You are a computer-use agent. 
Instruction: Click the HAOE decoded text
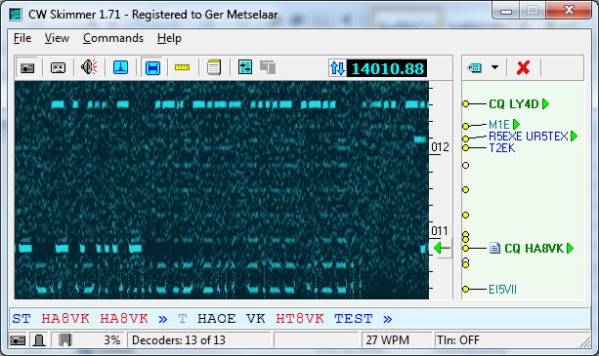pos(217,319)
